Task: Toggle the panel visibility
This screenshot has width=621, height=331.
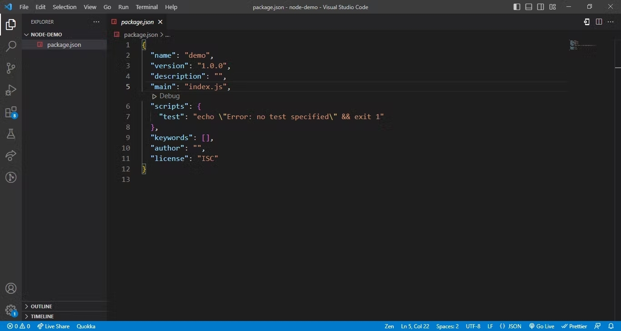Action: [529, 7]
